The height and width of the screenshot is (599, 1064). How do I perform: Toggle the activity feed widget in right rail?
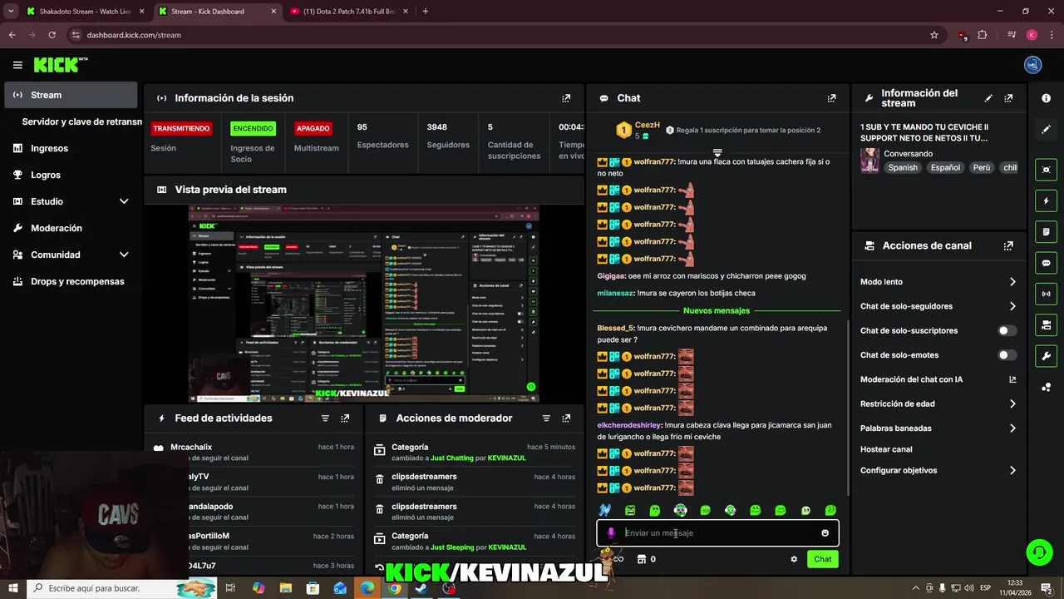1046,231
